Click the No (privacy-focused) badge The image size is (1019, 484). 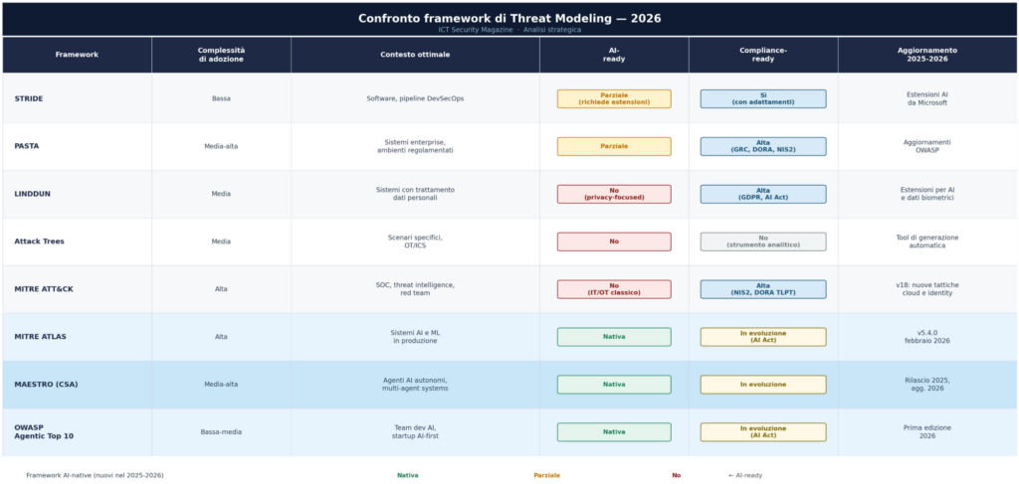614,194
